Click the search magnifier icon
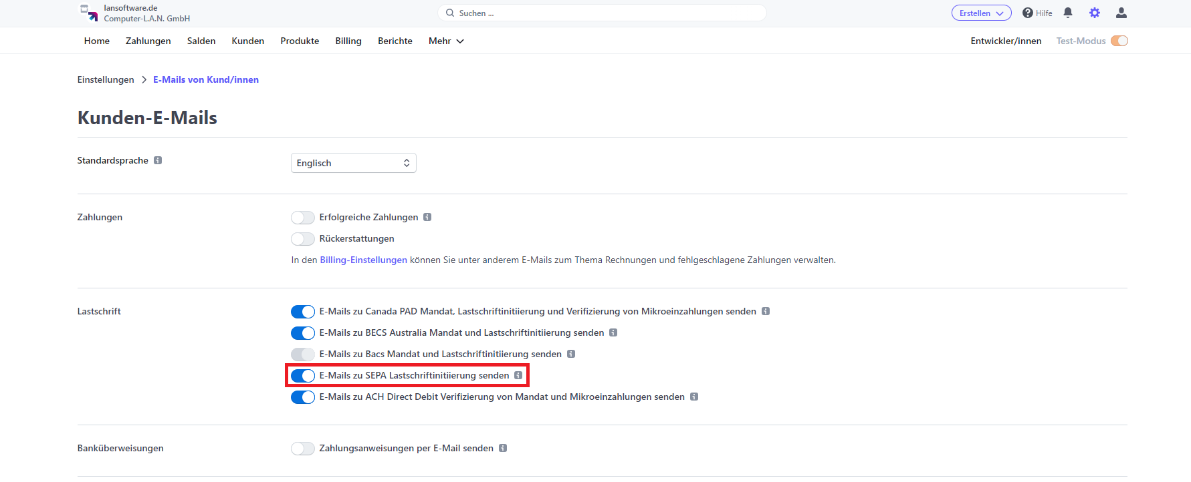This screenshot has width=1191, height=482. pos(450,13)
